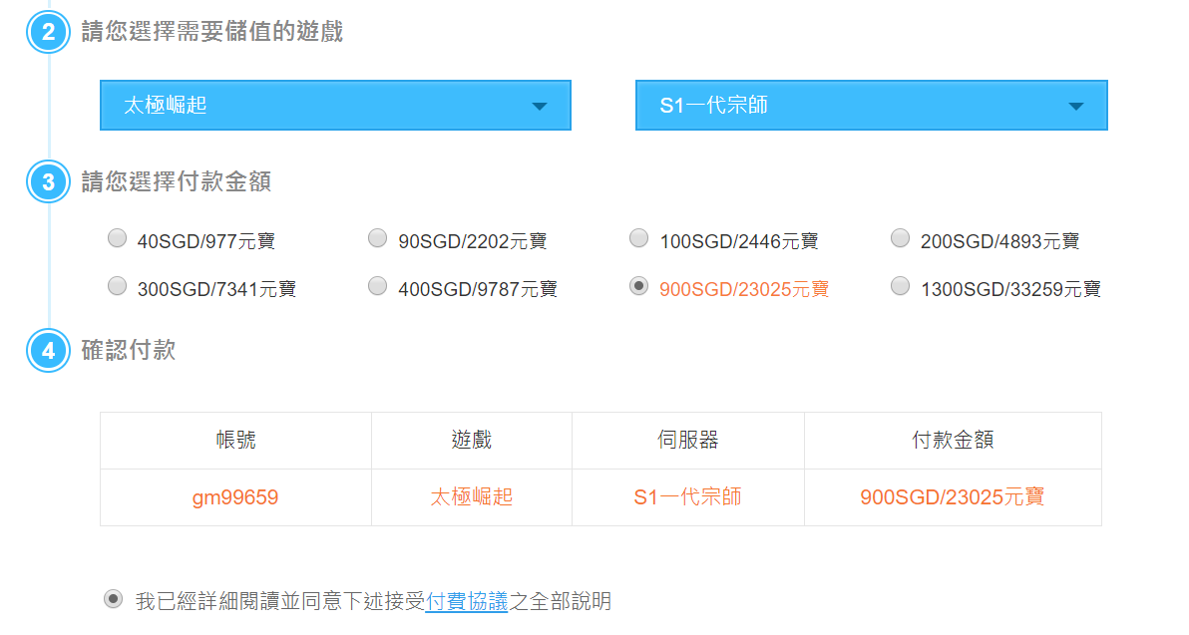1189x635 pixels.
Task: Select the 200SGD/4893元寶 radio option
Action: [900, 238]
